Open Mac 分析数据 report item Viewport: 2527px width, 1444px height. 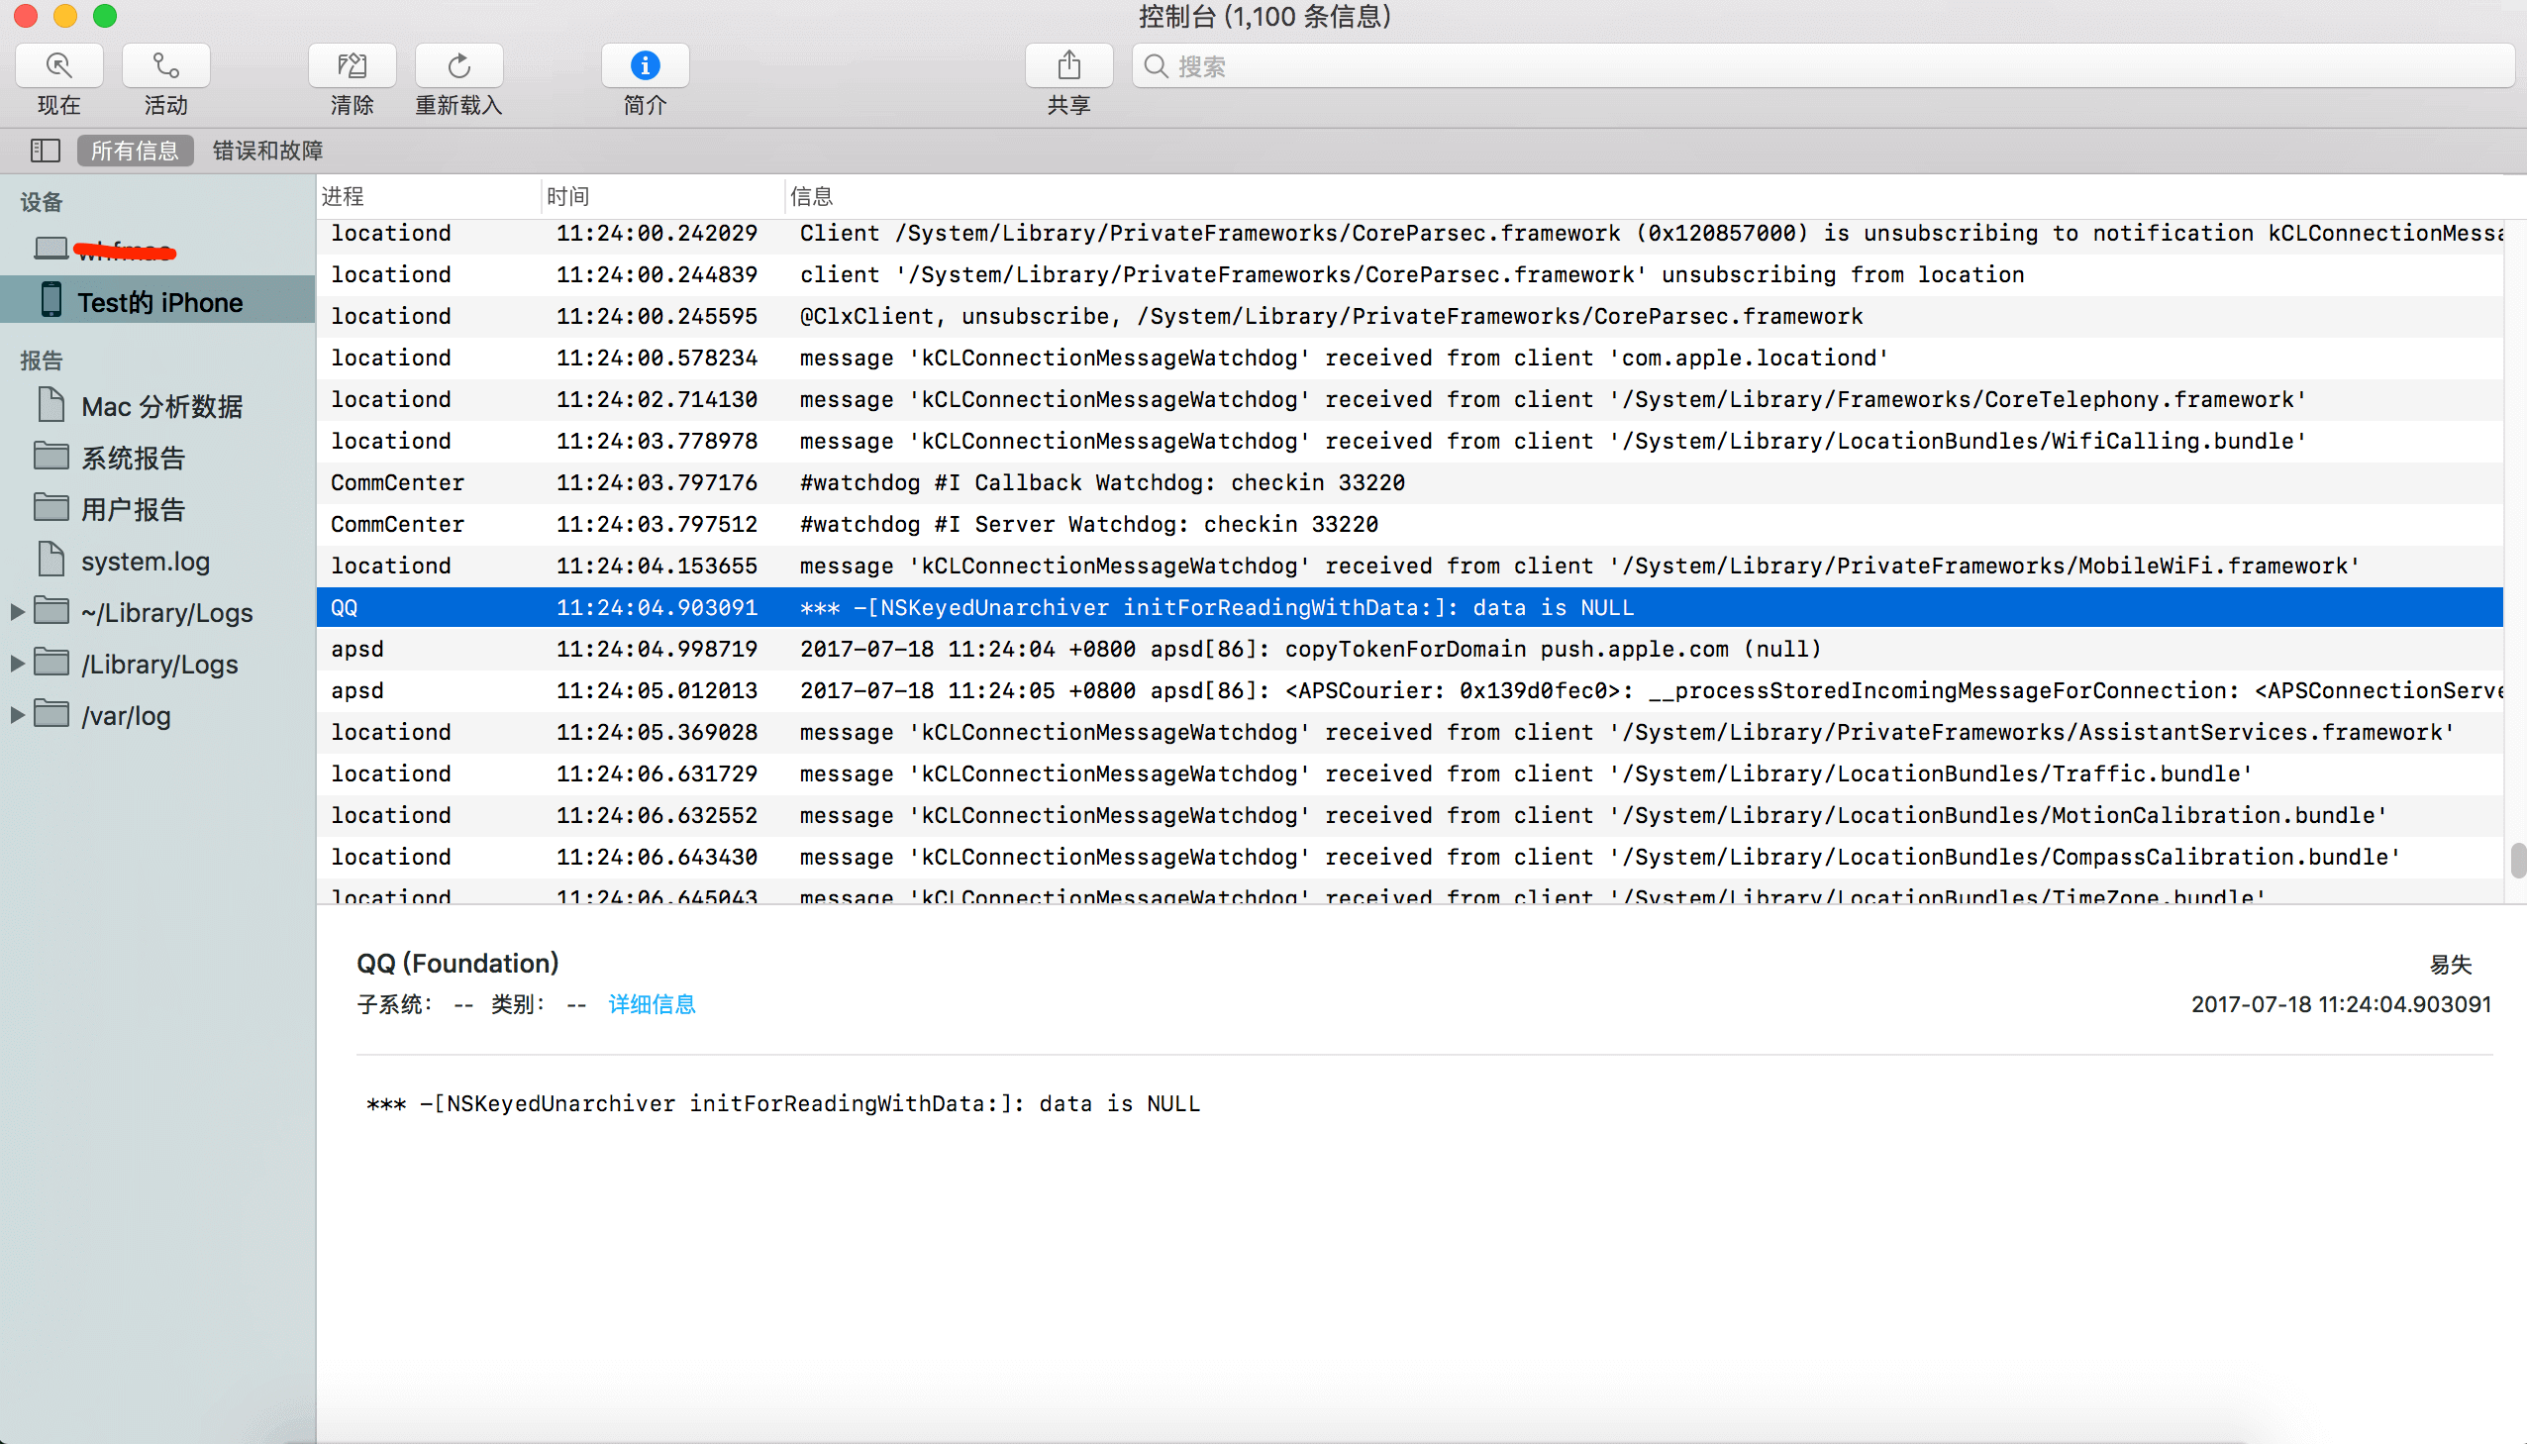pyautogui.click(x=160, y=407)
